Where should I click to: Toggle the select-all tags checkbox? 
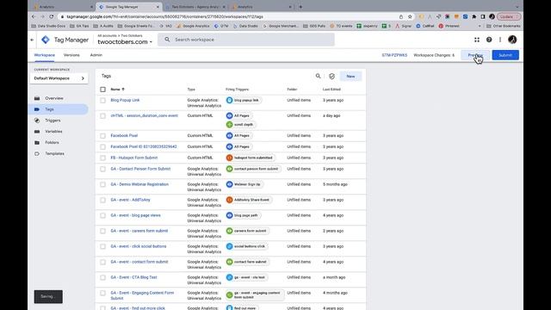pos(102,90)
